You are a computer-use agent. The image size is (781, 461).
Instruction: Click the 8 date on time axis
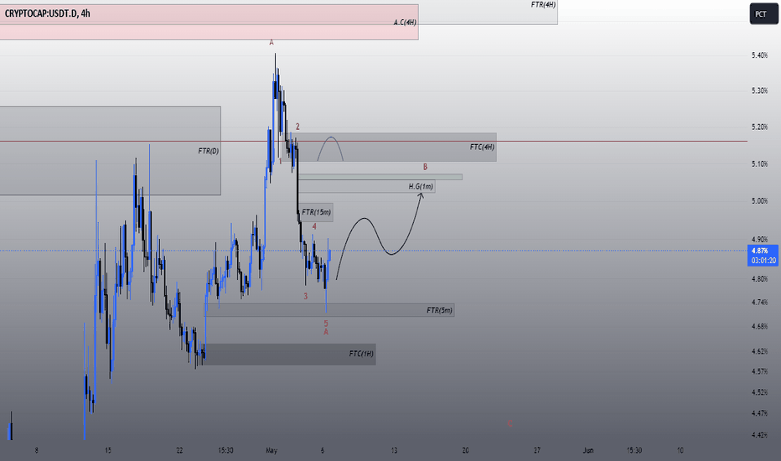36,451
